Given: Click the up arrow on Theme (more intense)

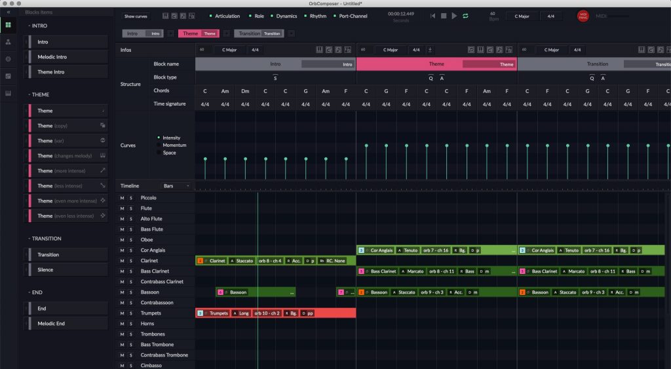Looking at the screenshot, I should pyautogui.click(x=103, y=170).
